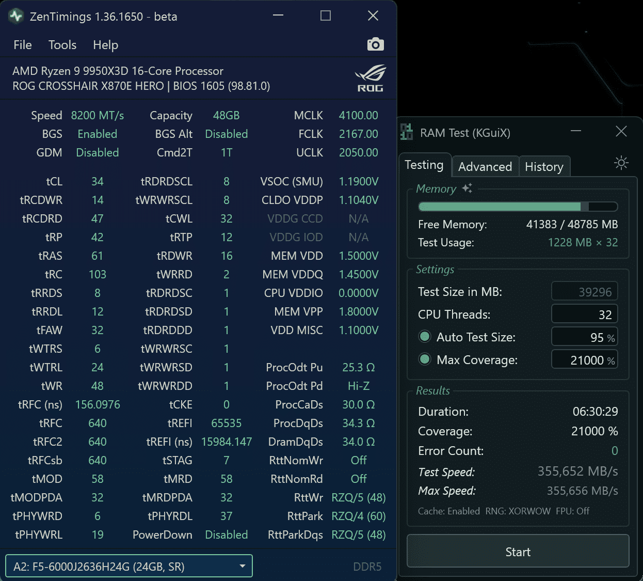Toggle the RAM Test light theme sun icon
The width and height of the screenshot is (643, 581).
tap(621, 163)
